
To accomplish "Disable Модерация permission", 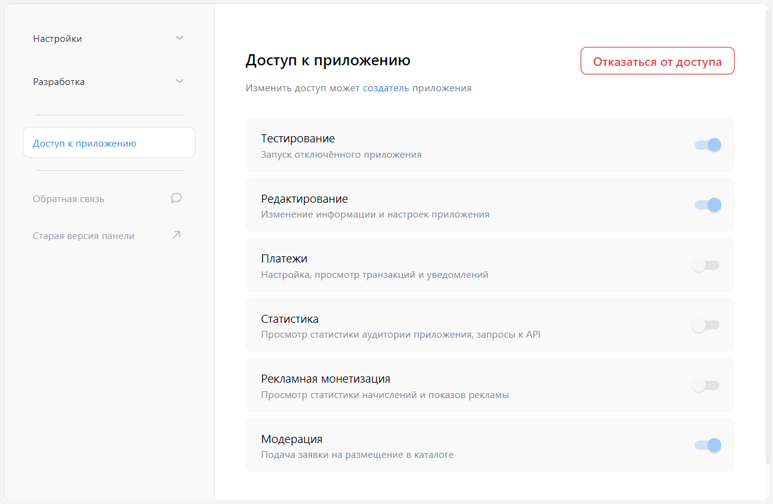I will pyautogui.click(x=706, y=445).
